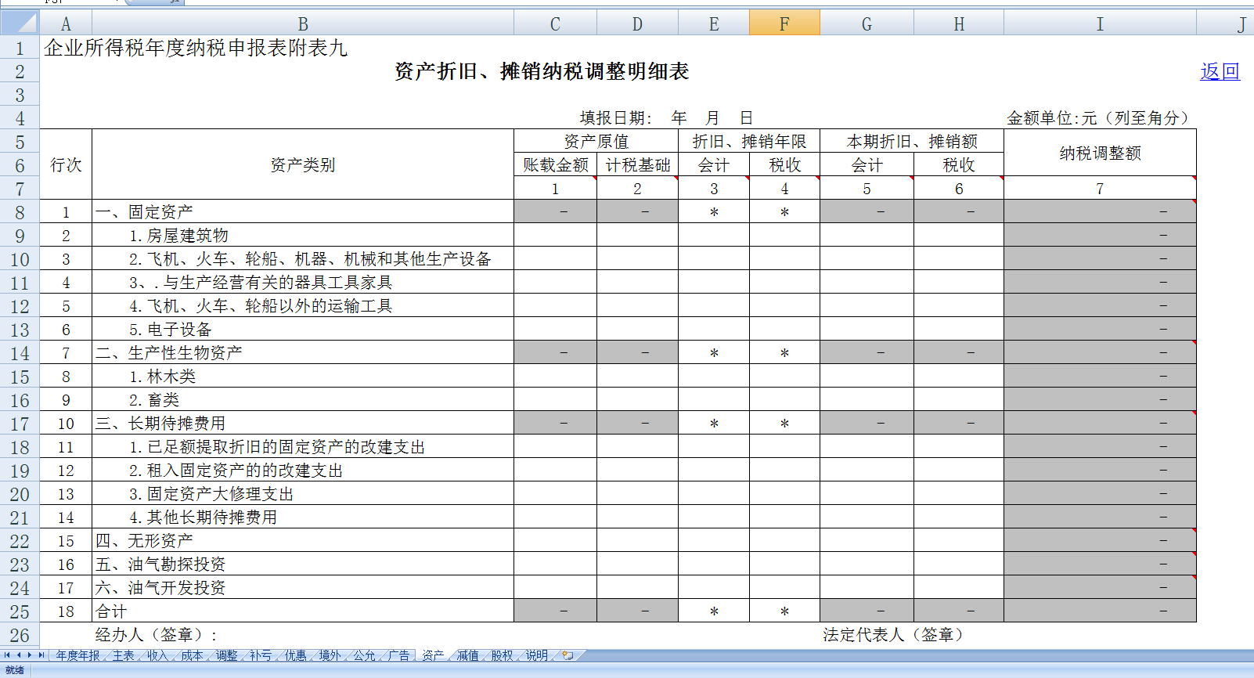The image size is (1254, 678).
Task: Switch to the 年度年报 sheet tab
Action: tap(77, 655)
